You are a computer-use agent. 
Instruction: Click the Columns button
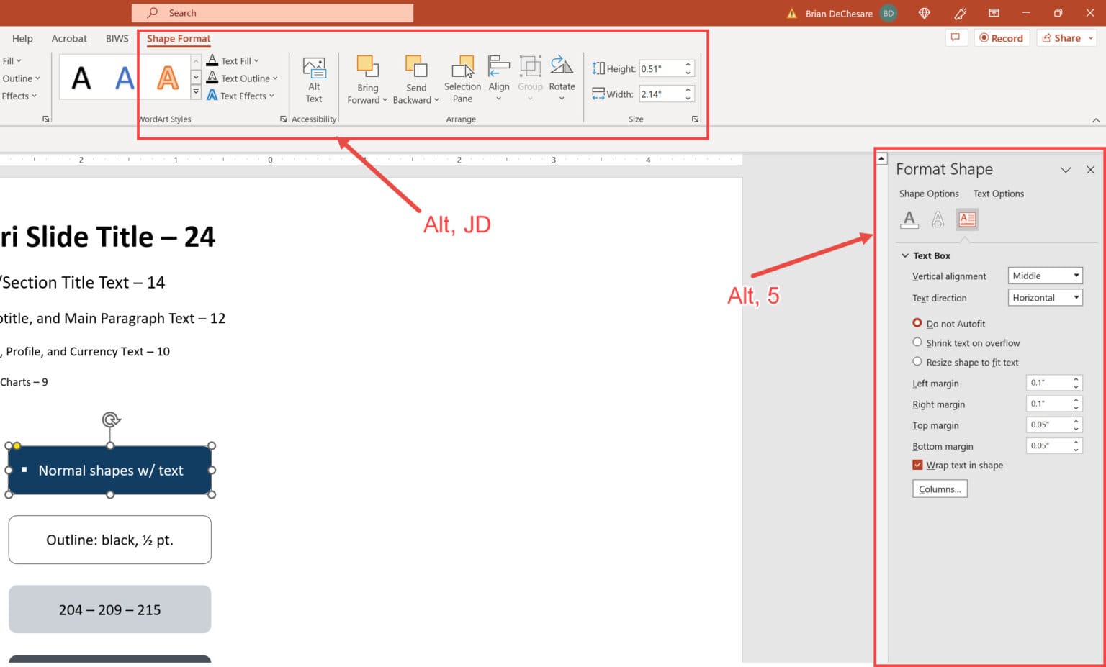[x=940, y=489]
